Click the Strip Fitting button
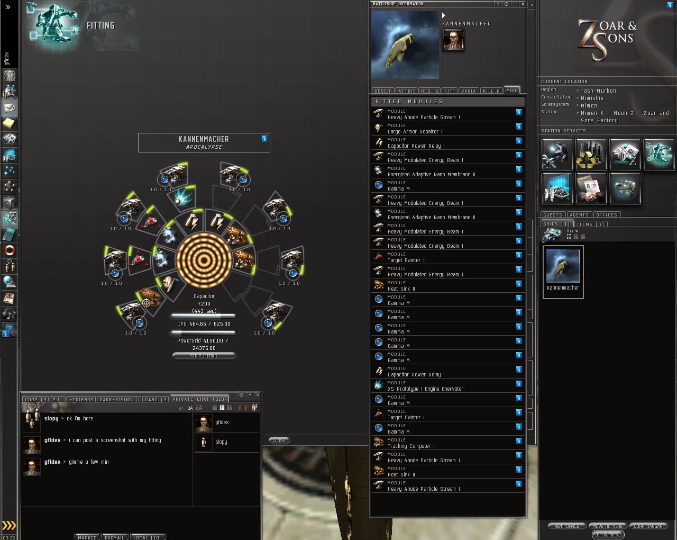The width and height of the screenshot is (677, 540). point(204,356)
